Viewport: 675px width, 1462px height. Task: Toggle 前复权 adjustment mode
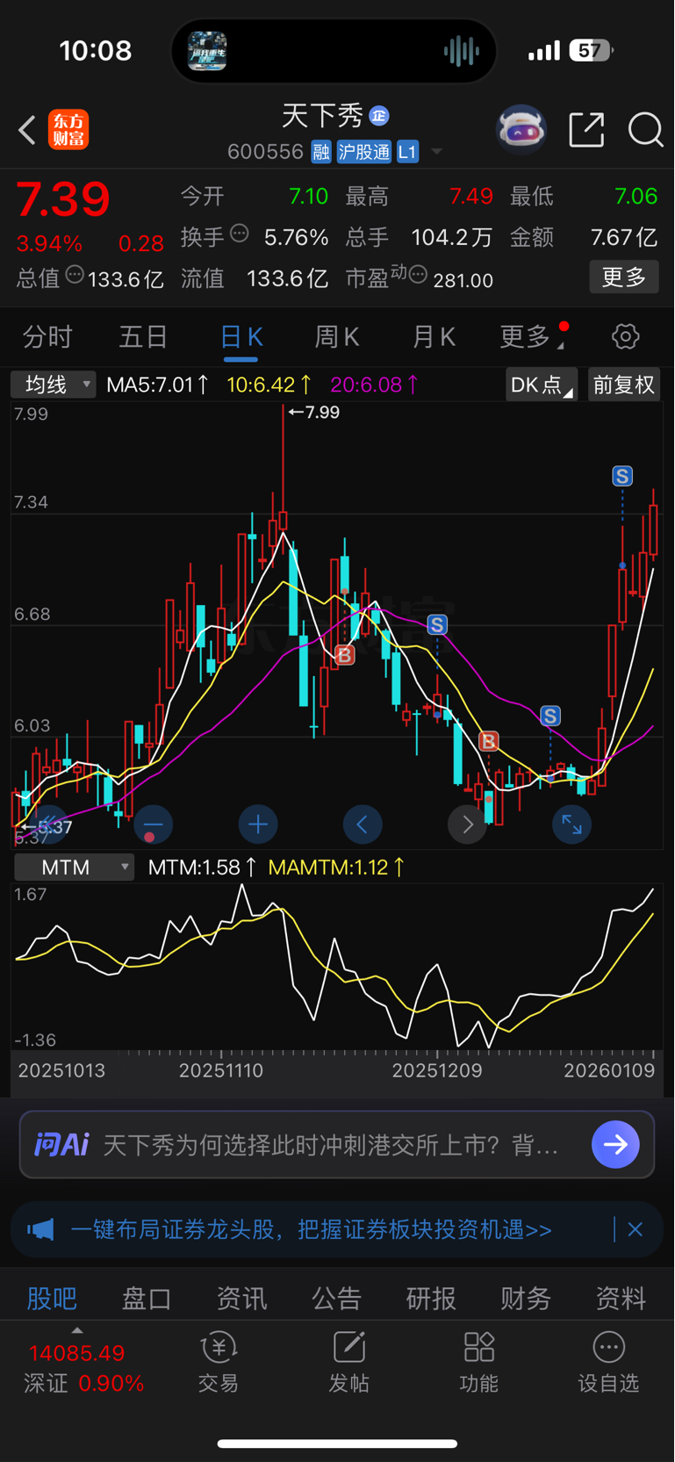(623, 385)
